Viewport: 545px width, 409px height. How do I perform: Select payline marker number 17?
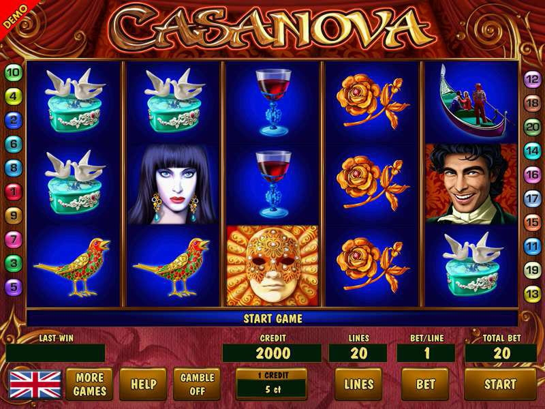click(533, 198)
